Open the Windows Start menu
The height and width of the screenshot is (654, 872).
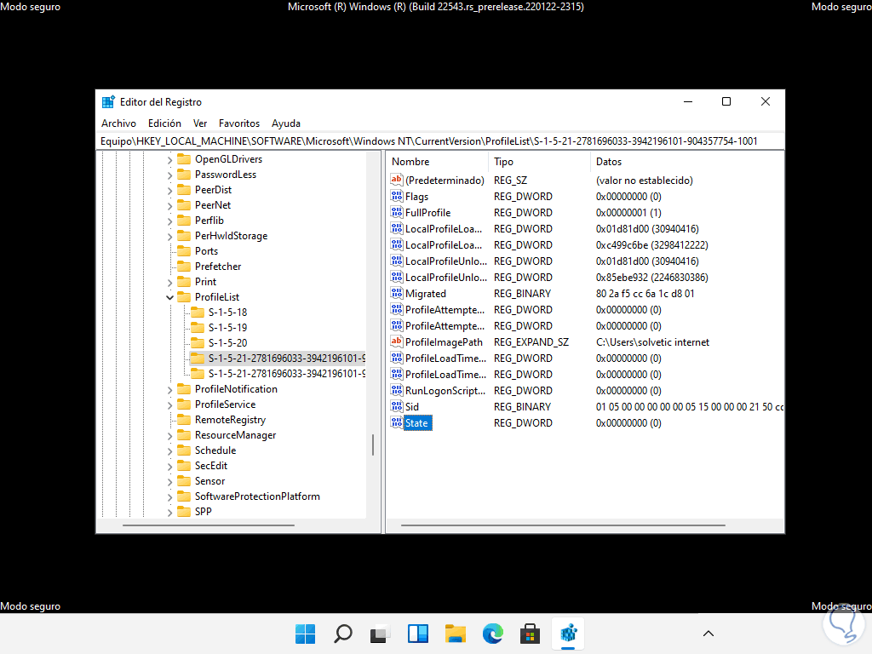(x=306, y=634)
